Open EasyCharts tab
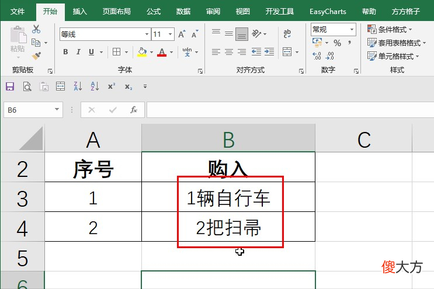 328,11
